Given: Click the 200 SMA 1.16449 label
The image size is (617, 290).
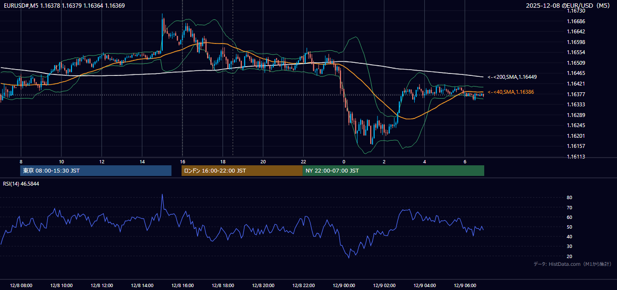Looking at the screenshot, I should (x=512, y=77).
